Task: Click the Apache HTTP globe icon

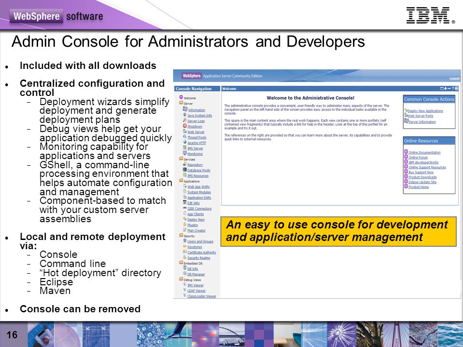Action: (x=185, y=142)
